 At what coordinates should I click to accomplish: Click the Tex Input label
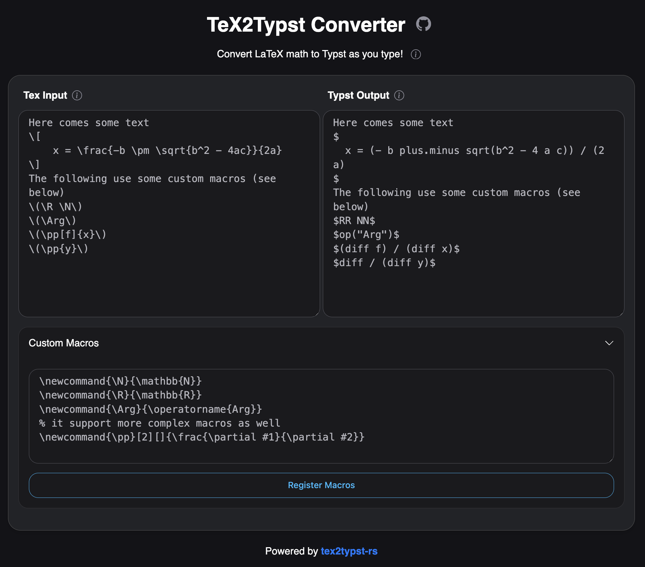point(45,95)
